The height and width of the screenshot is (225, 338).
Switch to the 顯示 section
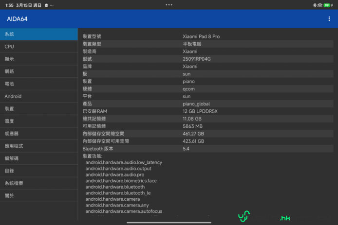click(38, 59)
